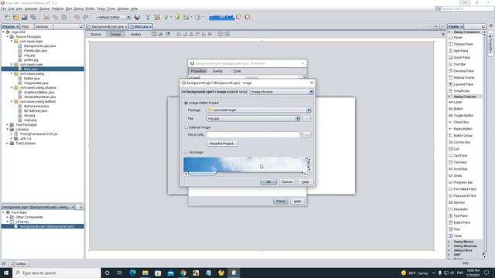Viewport: 495px width, 278px height.
Task: Click the Preview Design icon
Action: (168, 34)
